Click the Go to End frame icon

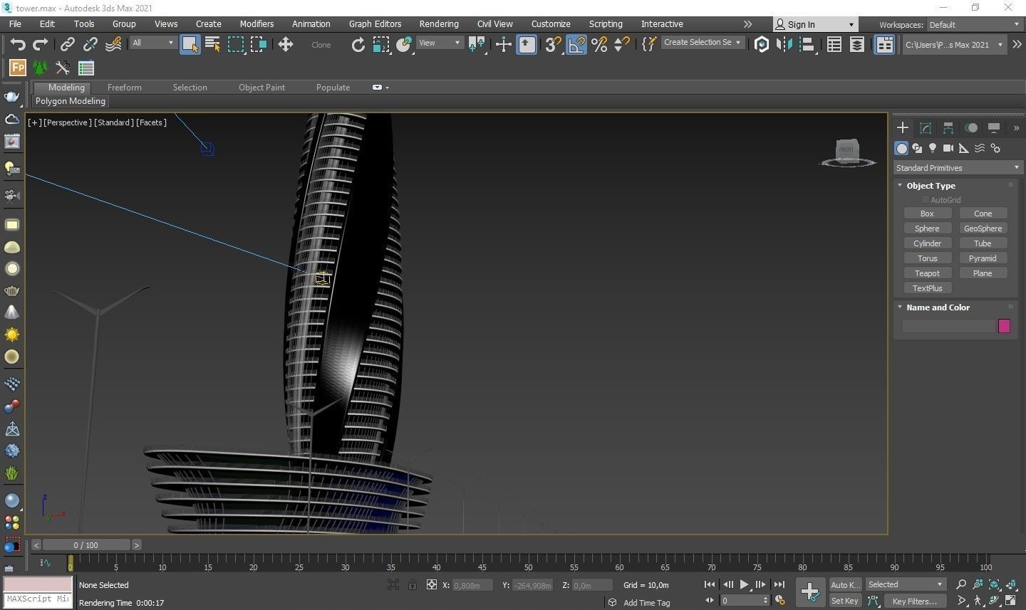pos(779,584)
